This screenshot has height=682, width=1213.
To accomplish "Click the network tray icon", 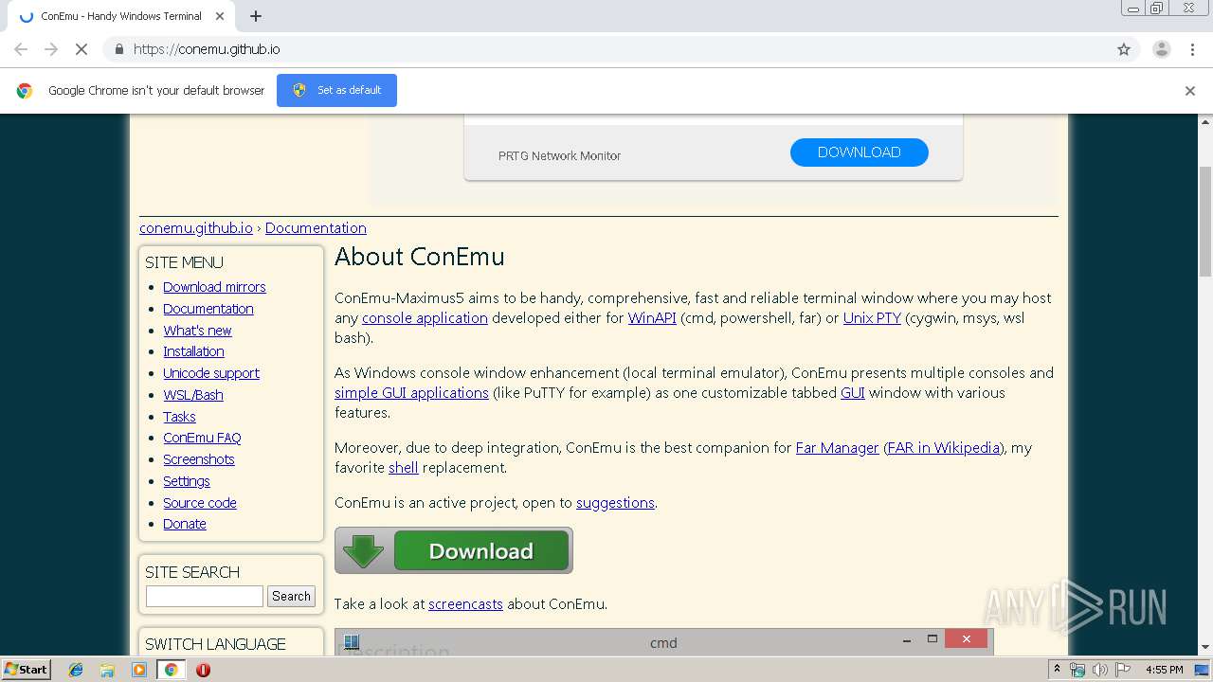I will coord(1077,670).
